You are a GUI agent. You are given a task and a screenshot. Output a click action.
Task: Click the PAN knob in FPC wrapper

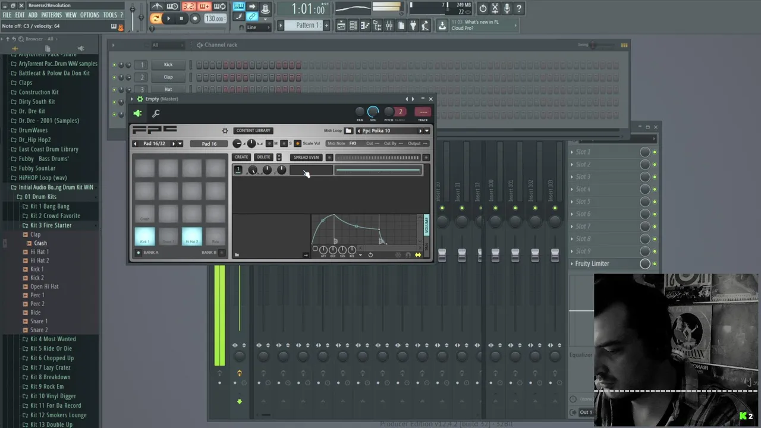click(x=360, y=112)
